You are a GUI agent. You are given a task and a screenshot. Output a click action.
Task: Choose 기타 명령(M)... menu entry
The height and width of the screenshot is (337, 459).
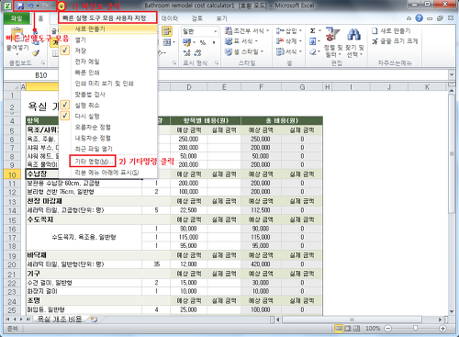click(93, 162)
